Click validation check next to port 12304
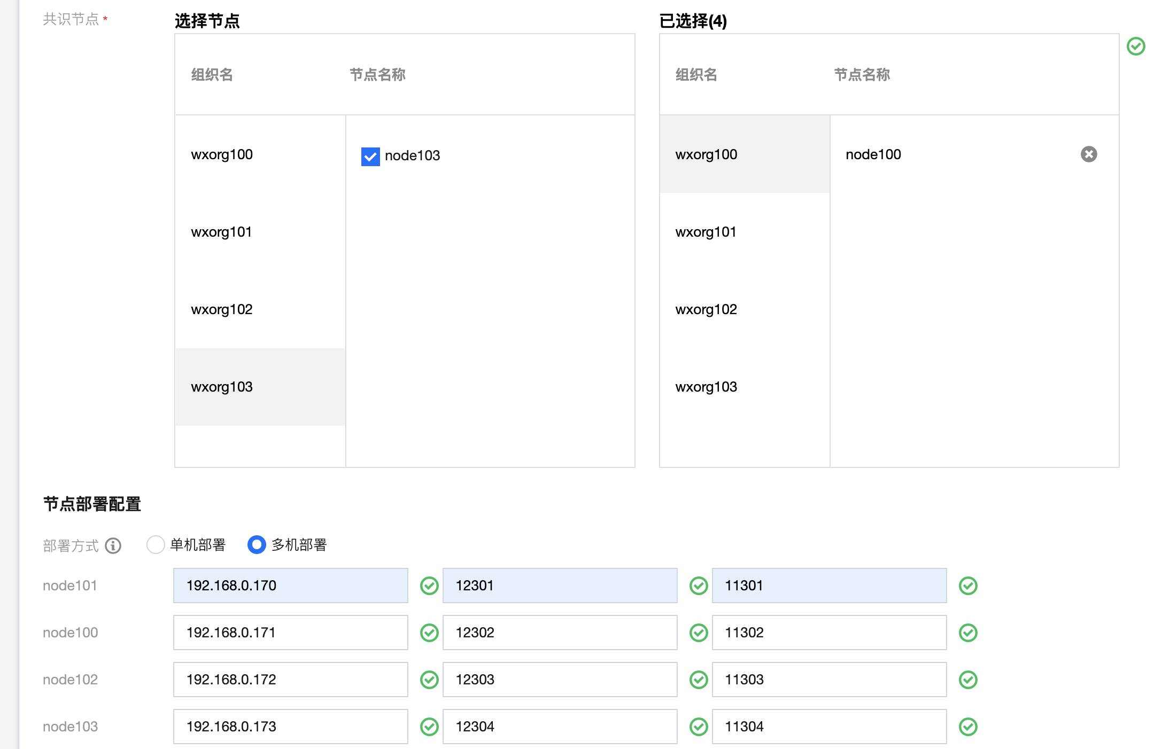 click(698, 727)
